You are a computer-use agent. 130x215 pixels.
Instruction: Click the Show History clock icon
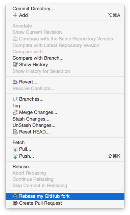coord(15,65)
